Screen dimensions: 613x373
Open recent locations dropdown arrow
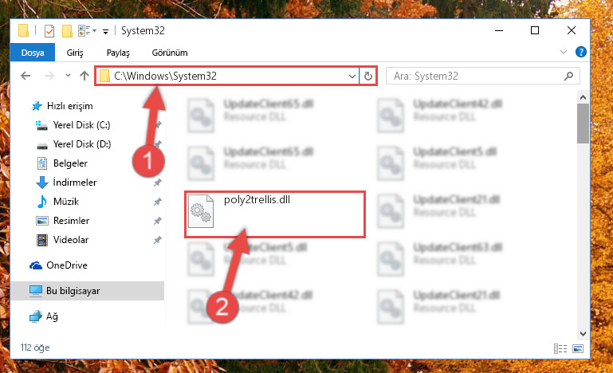[68, 76]
